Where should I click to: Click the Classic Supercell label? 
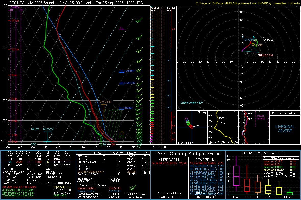[x=261, y=117]
